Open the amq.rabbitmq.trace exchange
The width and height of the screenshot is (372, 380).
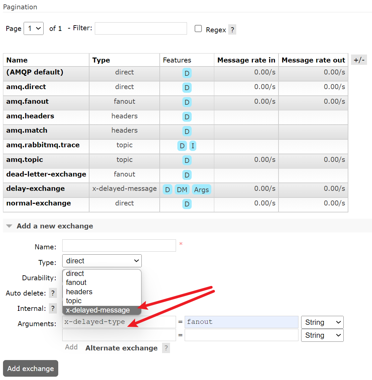point(43,145)
